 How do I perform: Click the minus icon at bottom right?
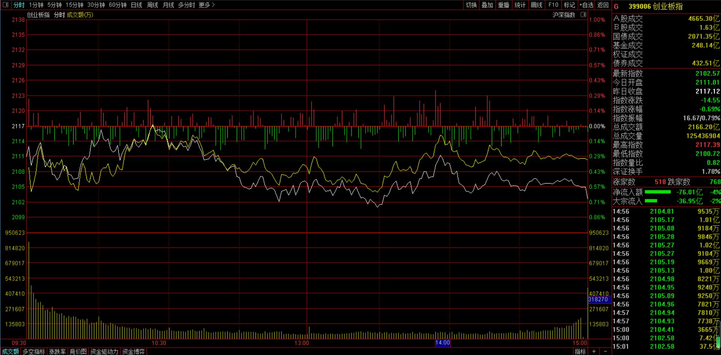(x=605, y=351)
